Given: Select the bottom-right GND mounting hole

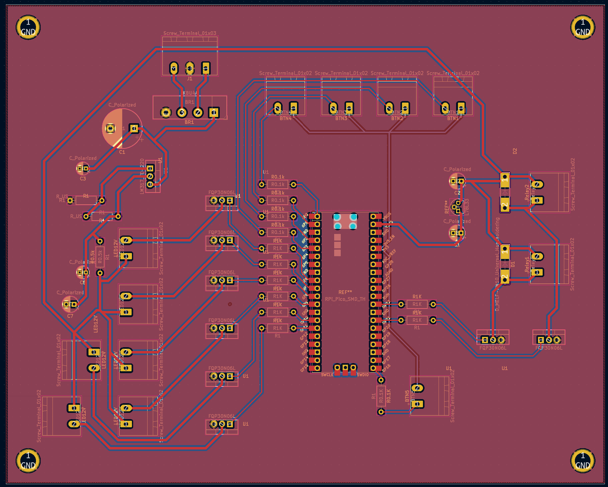Looking at the screenshot, I should point(583,461).
